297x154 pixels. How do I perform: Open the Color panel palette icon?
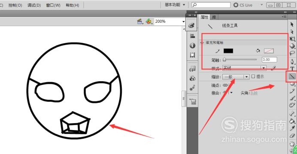point(192,26)
